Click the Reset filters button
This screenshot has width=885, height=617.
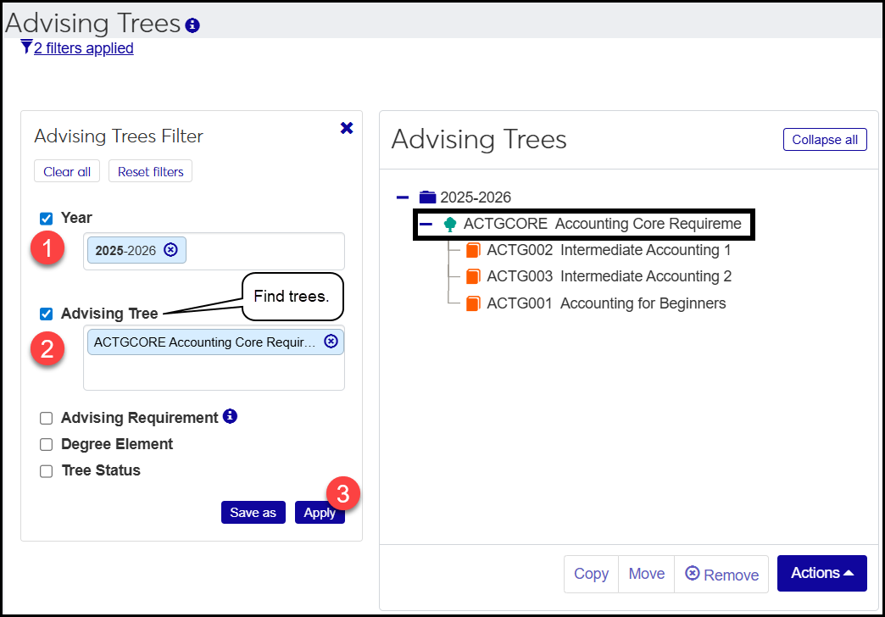pyautogui.click(x=150, y=171)
